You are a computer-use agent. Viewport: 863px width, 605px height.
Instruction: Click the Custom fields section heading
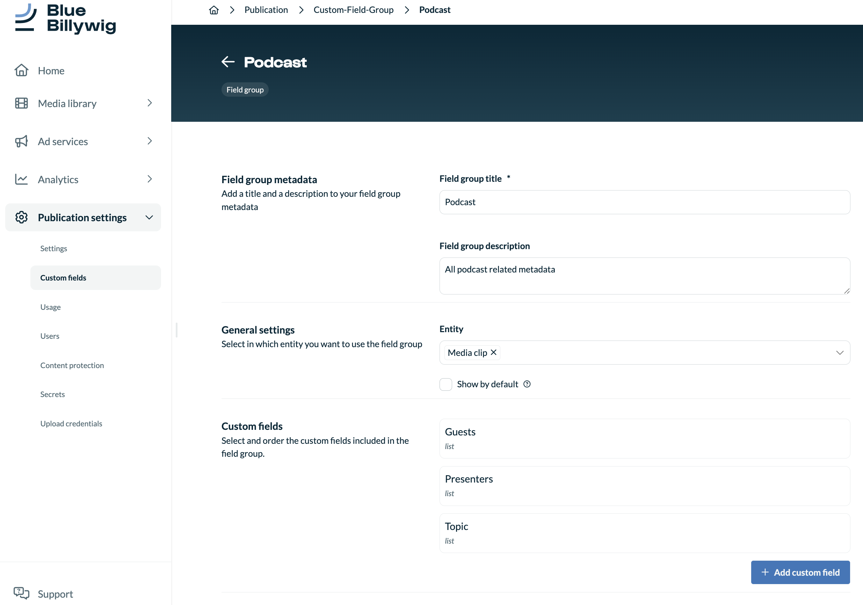click(252, 426)
